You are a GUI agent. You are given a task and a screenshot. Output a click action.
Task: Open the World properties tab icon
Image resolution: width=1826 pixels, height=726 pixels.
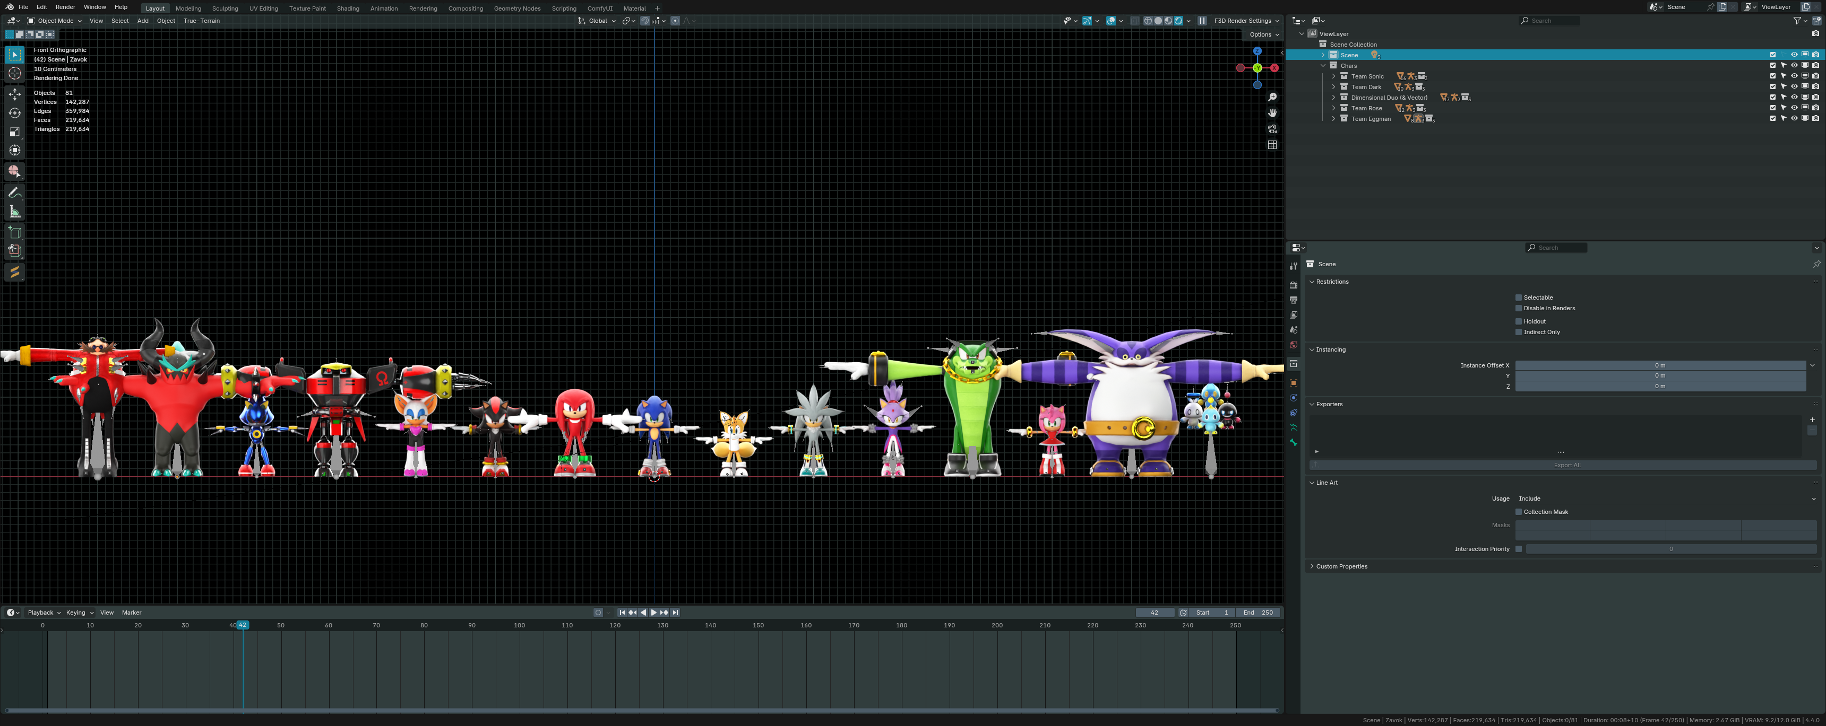point(1294,345)
